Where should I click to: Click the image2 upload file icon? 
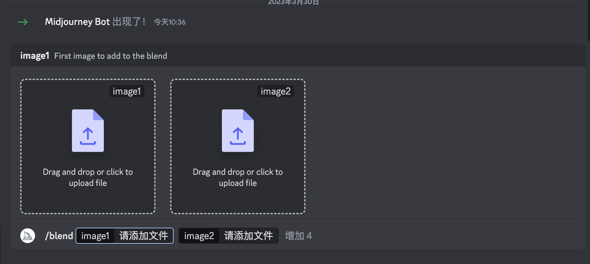click(238, 130)
